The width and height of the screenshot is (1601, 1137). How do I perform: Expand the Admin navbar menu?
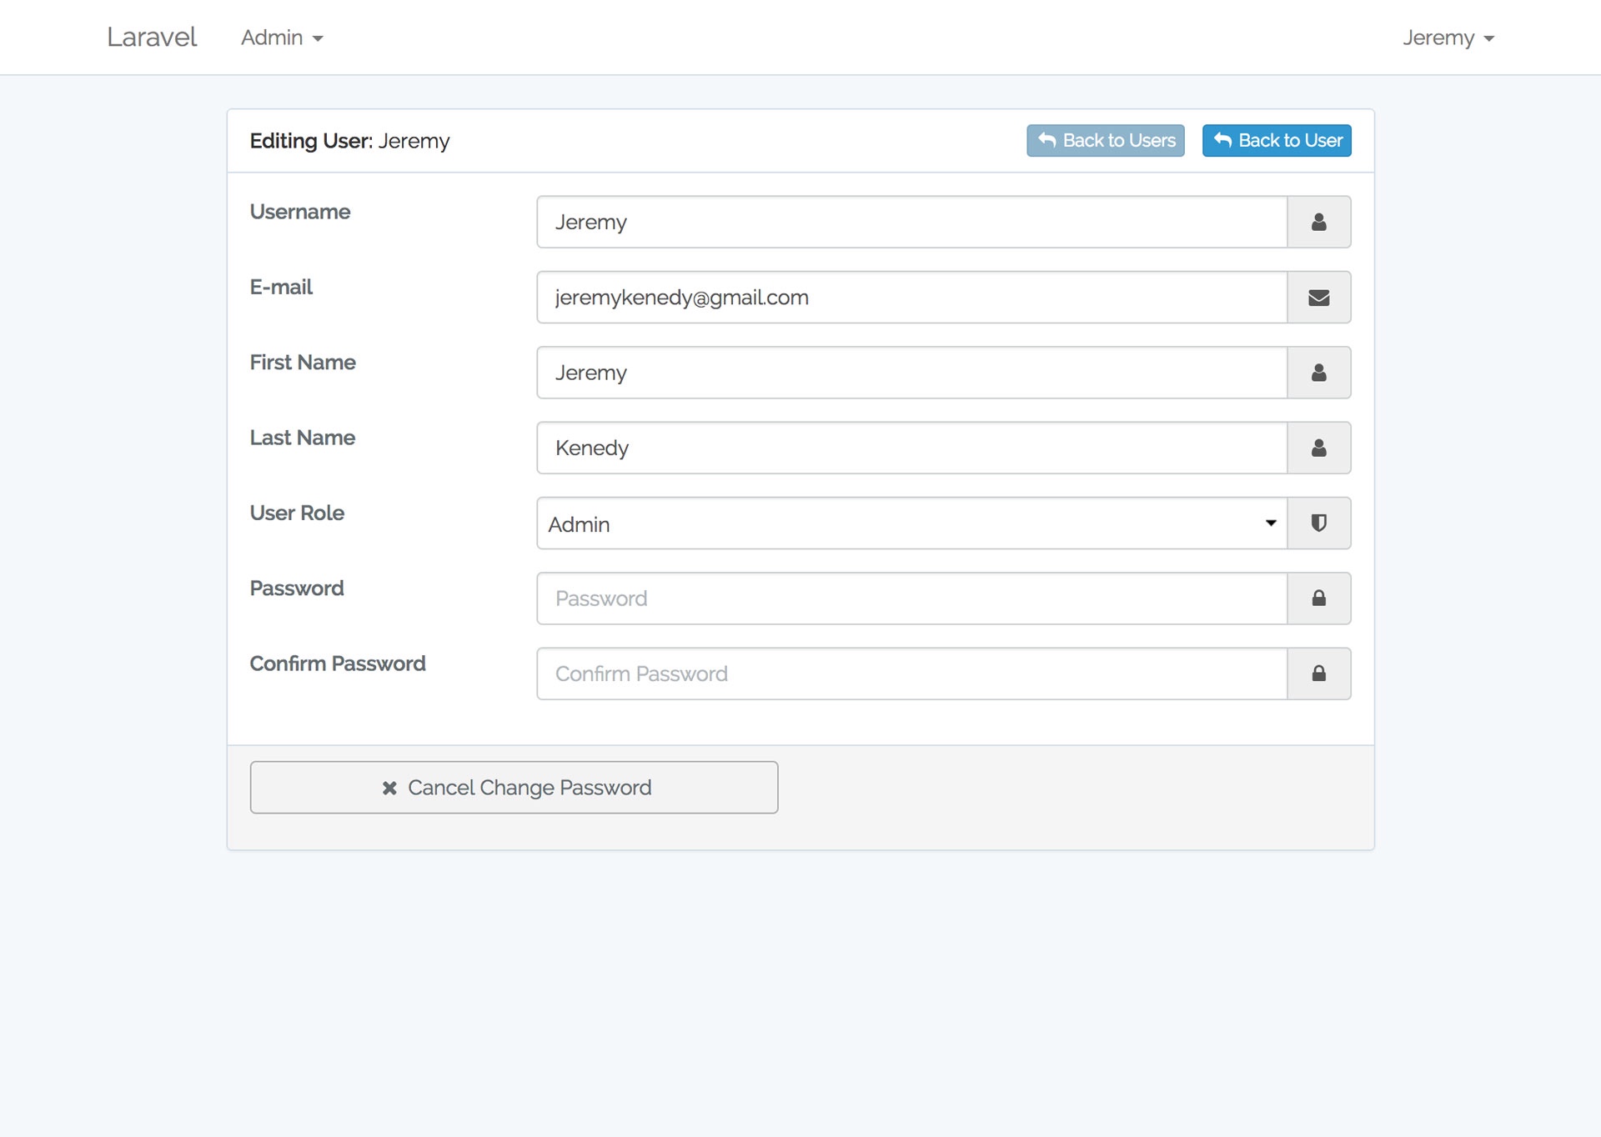[x=282, y=38]
